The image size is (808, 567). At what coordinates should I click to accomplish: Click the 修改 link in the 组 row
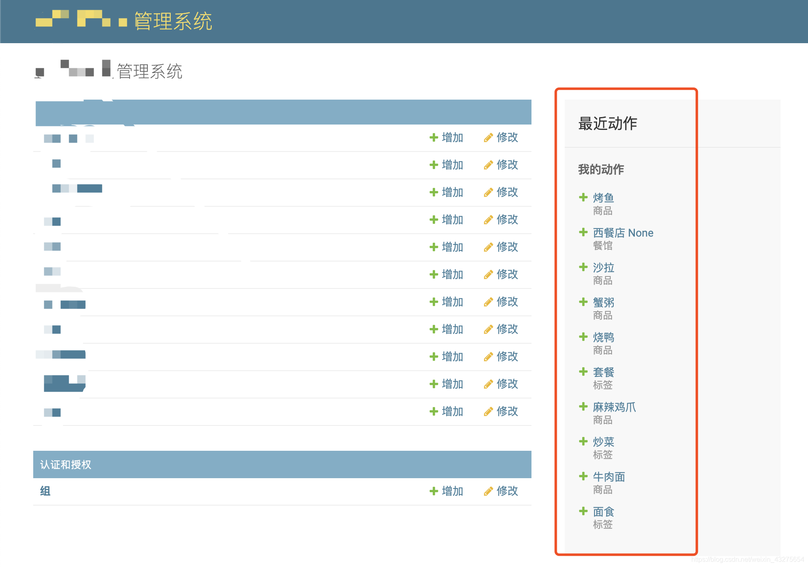point(507,491)
